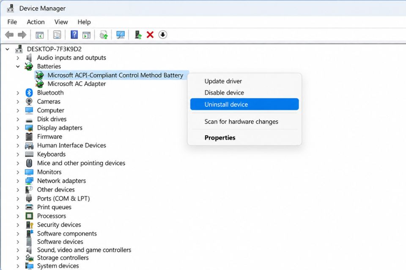Expand the Other devices chevron
Screen dimensions: 406x270
pyautogui.click(x=18, y=190)
